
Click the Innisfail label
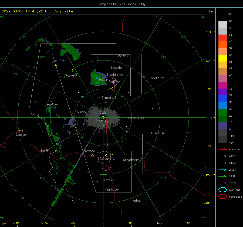(x=109, y=98)
